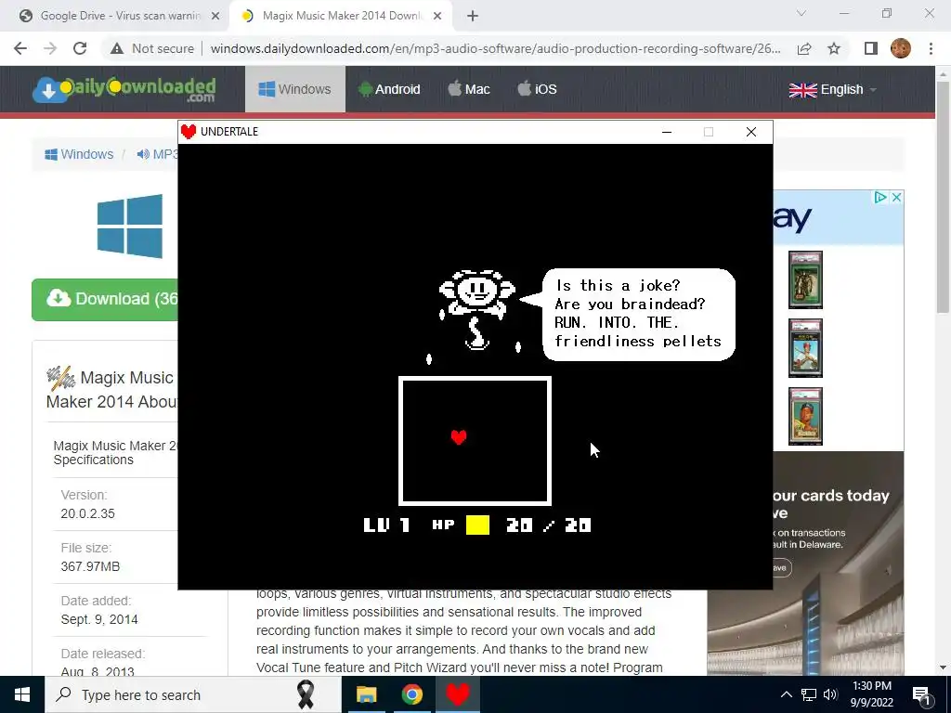Close the eBay ad with X
This screenshot has width=951, height=713.
tap(896, 198)
